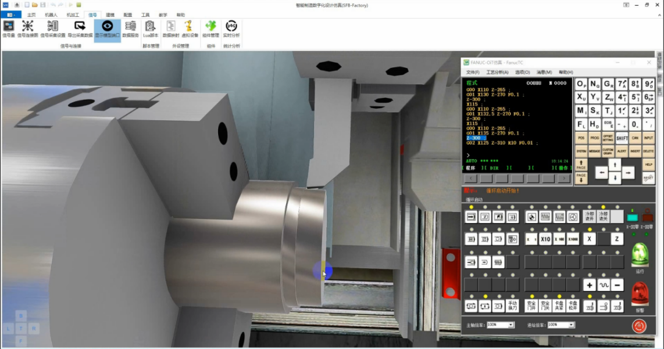This screenshot has height=349, width=664.
Task: Expand the 主轴倍率 spindle override dropdown
Action: (x=511, y=325)
